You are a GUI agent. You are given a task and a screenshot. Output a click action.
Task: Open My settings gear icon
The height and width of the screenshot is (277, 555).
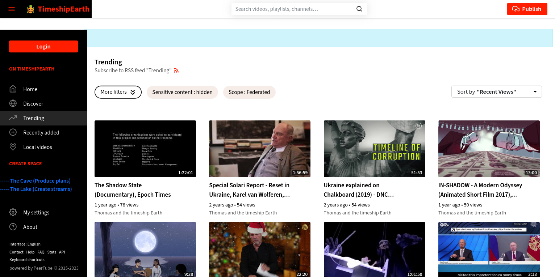coord(13,212)
